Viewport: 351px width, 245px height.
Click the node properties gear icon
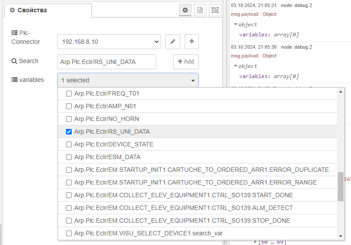pyautogui.click(x=186, y=10)
